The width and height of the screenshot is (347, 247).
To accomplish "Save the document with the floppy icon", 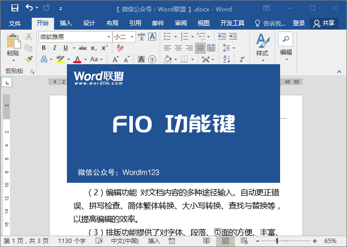I will click(15, 8).
